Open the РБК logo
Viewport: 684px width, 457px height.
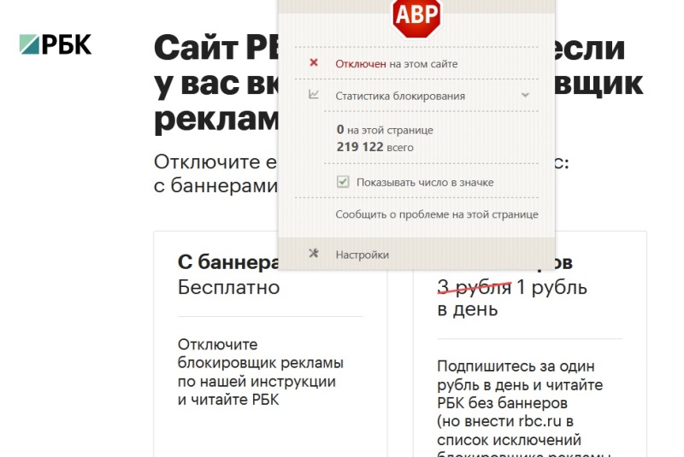pyautogui.click(x=56, y=44)
